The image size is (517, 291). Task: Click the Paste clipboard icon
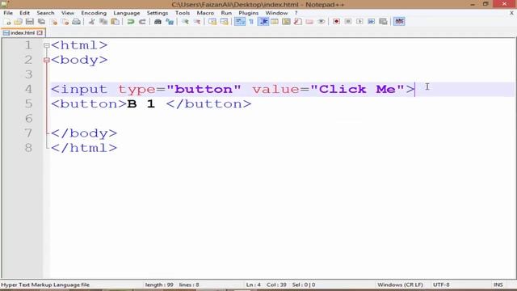pos(115,22)
